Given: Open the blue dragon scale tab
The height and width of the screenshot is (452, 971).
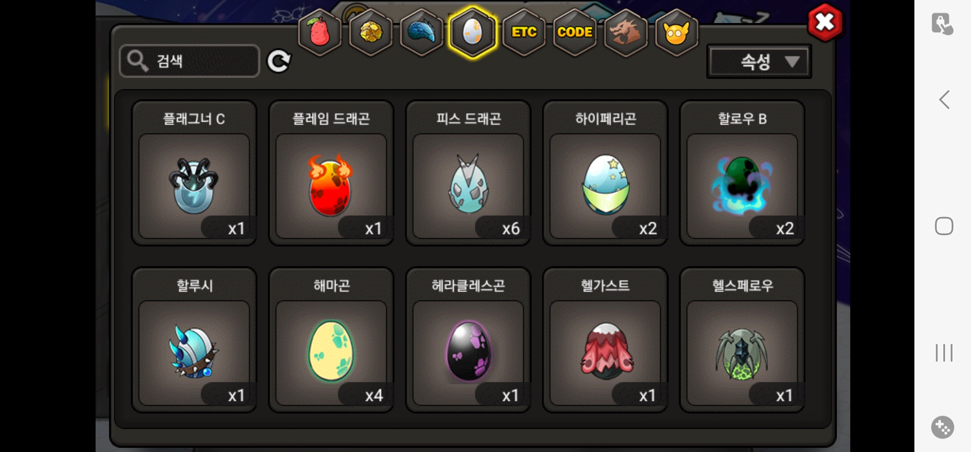Looking at the screenshot, I should pyautogui.click(x=421, y=32).
